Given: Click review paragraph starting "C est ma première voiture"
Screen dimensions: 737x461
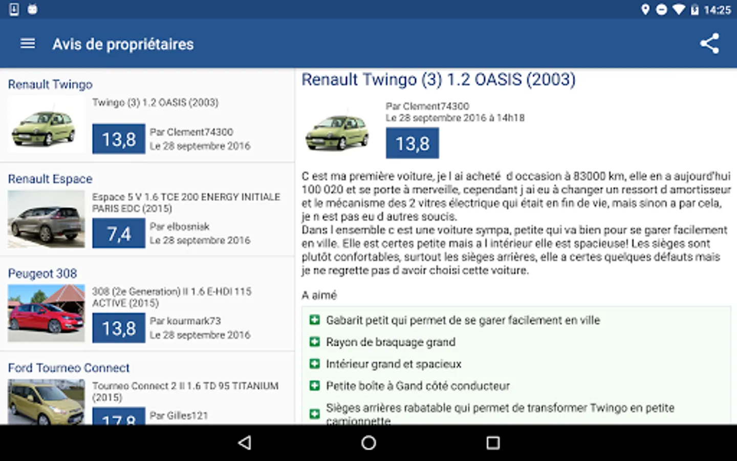Looking at the screenshot, I should click(x=516, y=223).
